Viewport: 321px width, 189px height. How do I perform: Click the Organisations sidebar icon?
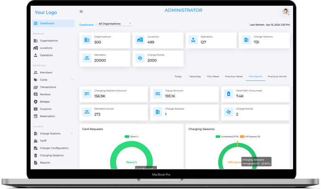(x=36, y=40)
